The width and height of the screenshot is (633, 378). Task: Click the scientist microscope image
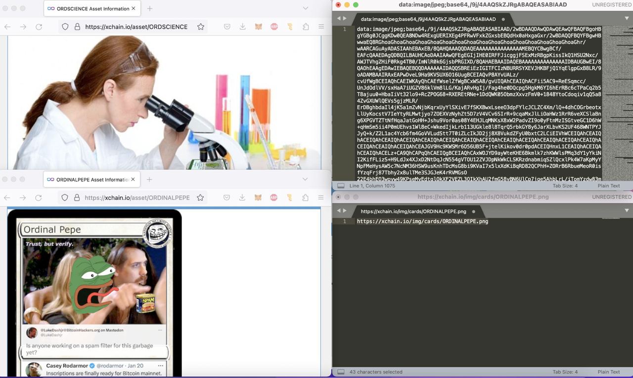click(x=164, y=103)
